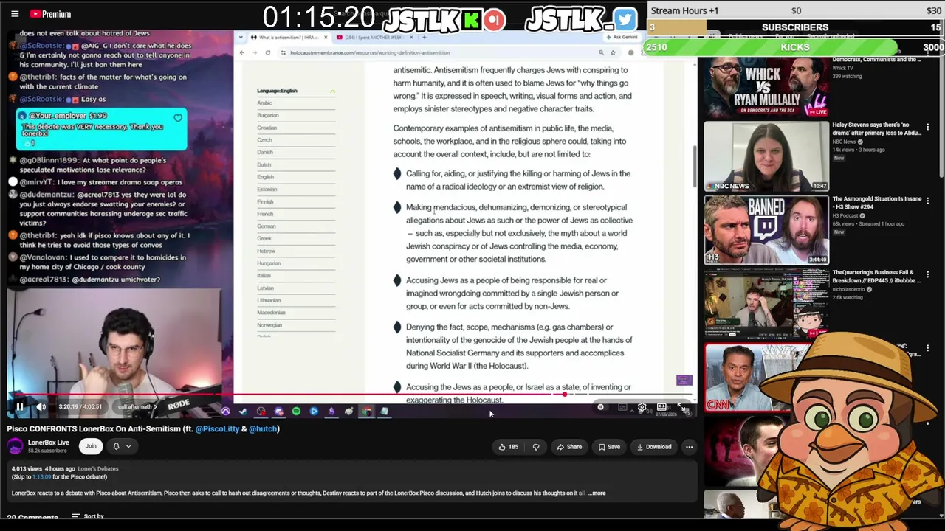Switch to the 'What is antisemitism? | IHRA' tab
The height and width of the screenshot is (531, 945).
[x=289, y=37]
